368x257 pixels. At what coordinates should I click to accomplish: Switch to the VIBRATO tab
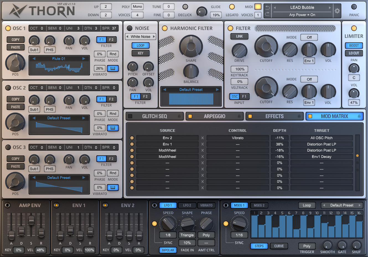tap(206, 205)
